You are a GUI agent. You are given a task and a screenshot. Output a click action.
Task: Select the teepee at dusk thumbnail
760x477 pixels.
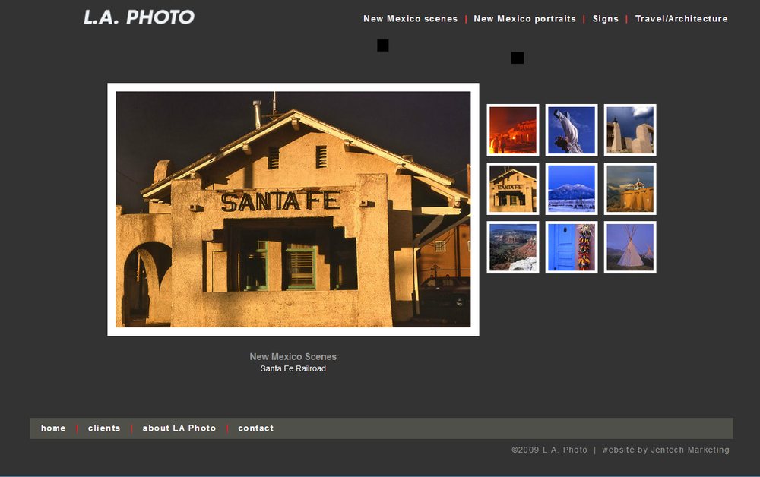(630, 248)
